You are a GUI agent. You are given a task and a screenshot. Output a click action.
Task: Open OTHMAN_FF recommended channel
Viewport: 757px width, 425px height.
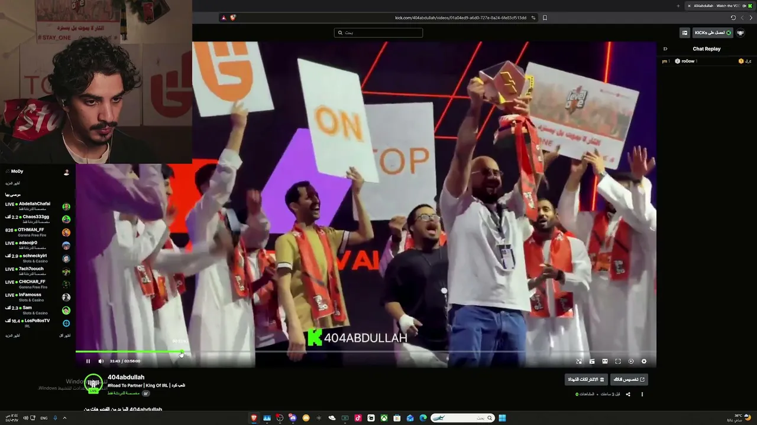coord(37,232)
